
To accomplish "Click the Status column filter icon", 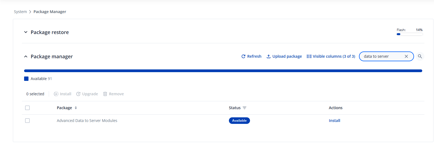I will (x=245, y=108).
